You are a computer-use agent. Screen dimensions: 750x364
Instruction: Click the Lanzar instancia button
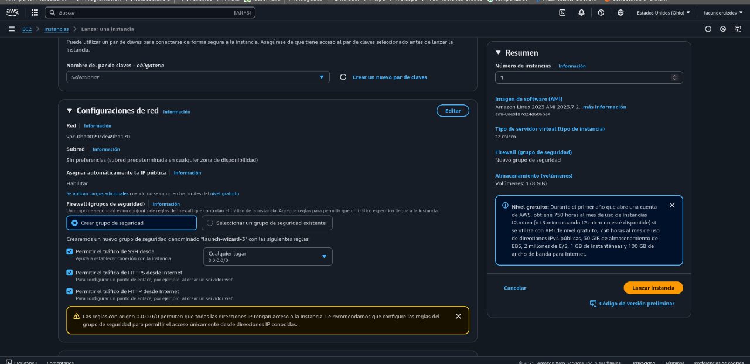point(653,288)
